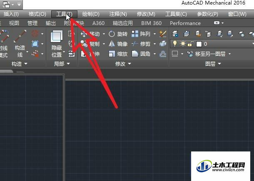Screen dimensions: 254x181
Task: Toggle layer 0 on/off lightbulb
Action: click(175, 44)
